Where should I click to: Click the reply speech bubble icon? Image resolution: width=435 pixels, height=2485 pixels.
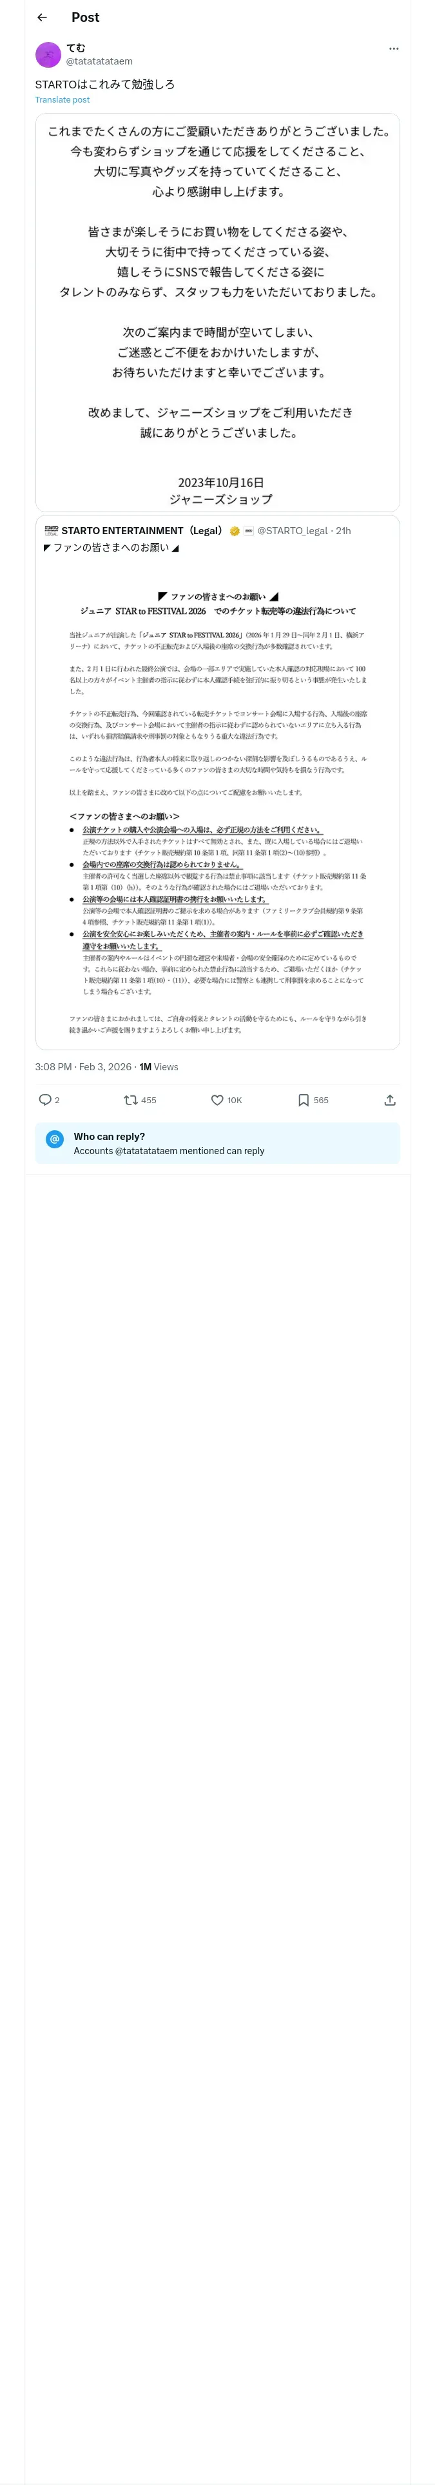point(45,1100)
